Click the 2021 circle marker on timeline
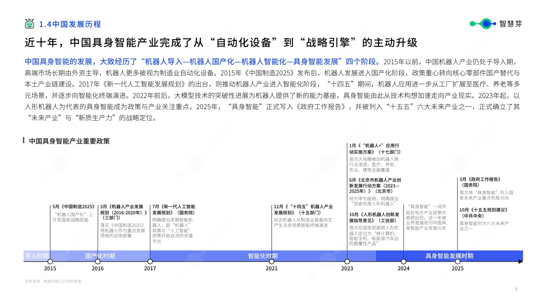This screenshot has width=540, height=303. 272,261
